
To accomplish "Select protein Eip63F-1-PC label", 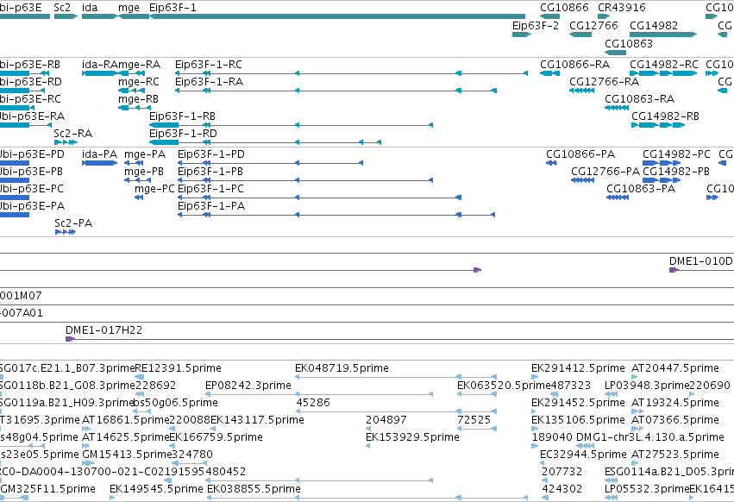I will pos(211,189).
